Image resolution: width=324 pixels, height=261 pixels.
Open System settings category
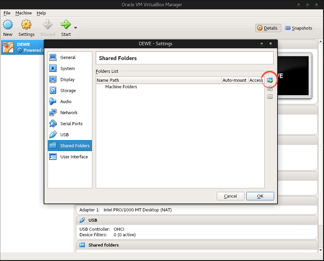(x=70, y=68)
